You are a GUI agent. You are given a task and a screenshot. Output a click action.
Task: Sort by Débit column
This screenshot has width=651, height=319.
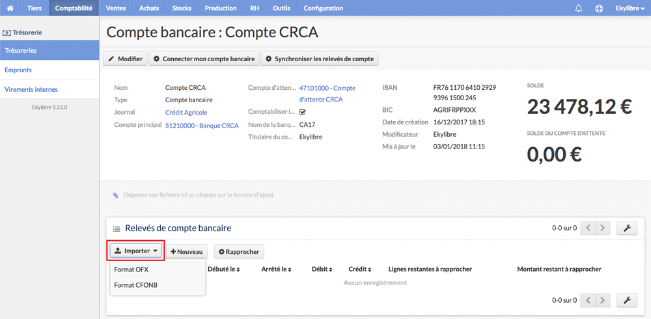pos(322,269)
